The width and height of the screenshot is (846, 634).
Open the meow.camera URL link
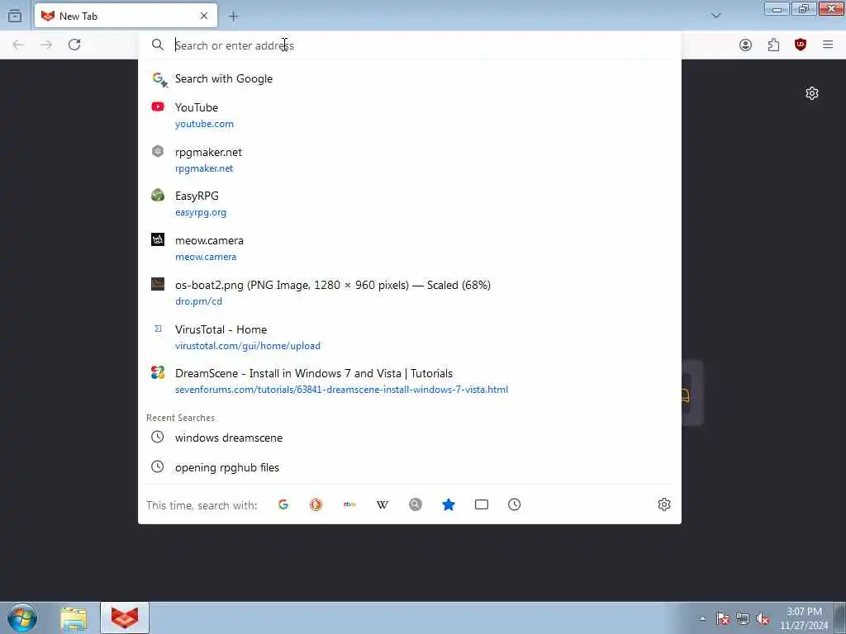(206, 257)
